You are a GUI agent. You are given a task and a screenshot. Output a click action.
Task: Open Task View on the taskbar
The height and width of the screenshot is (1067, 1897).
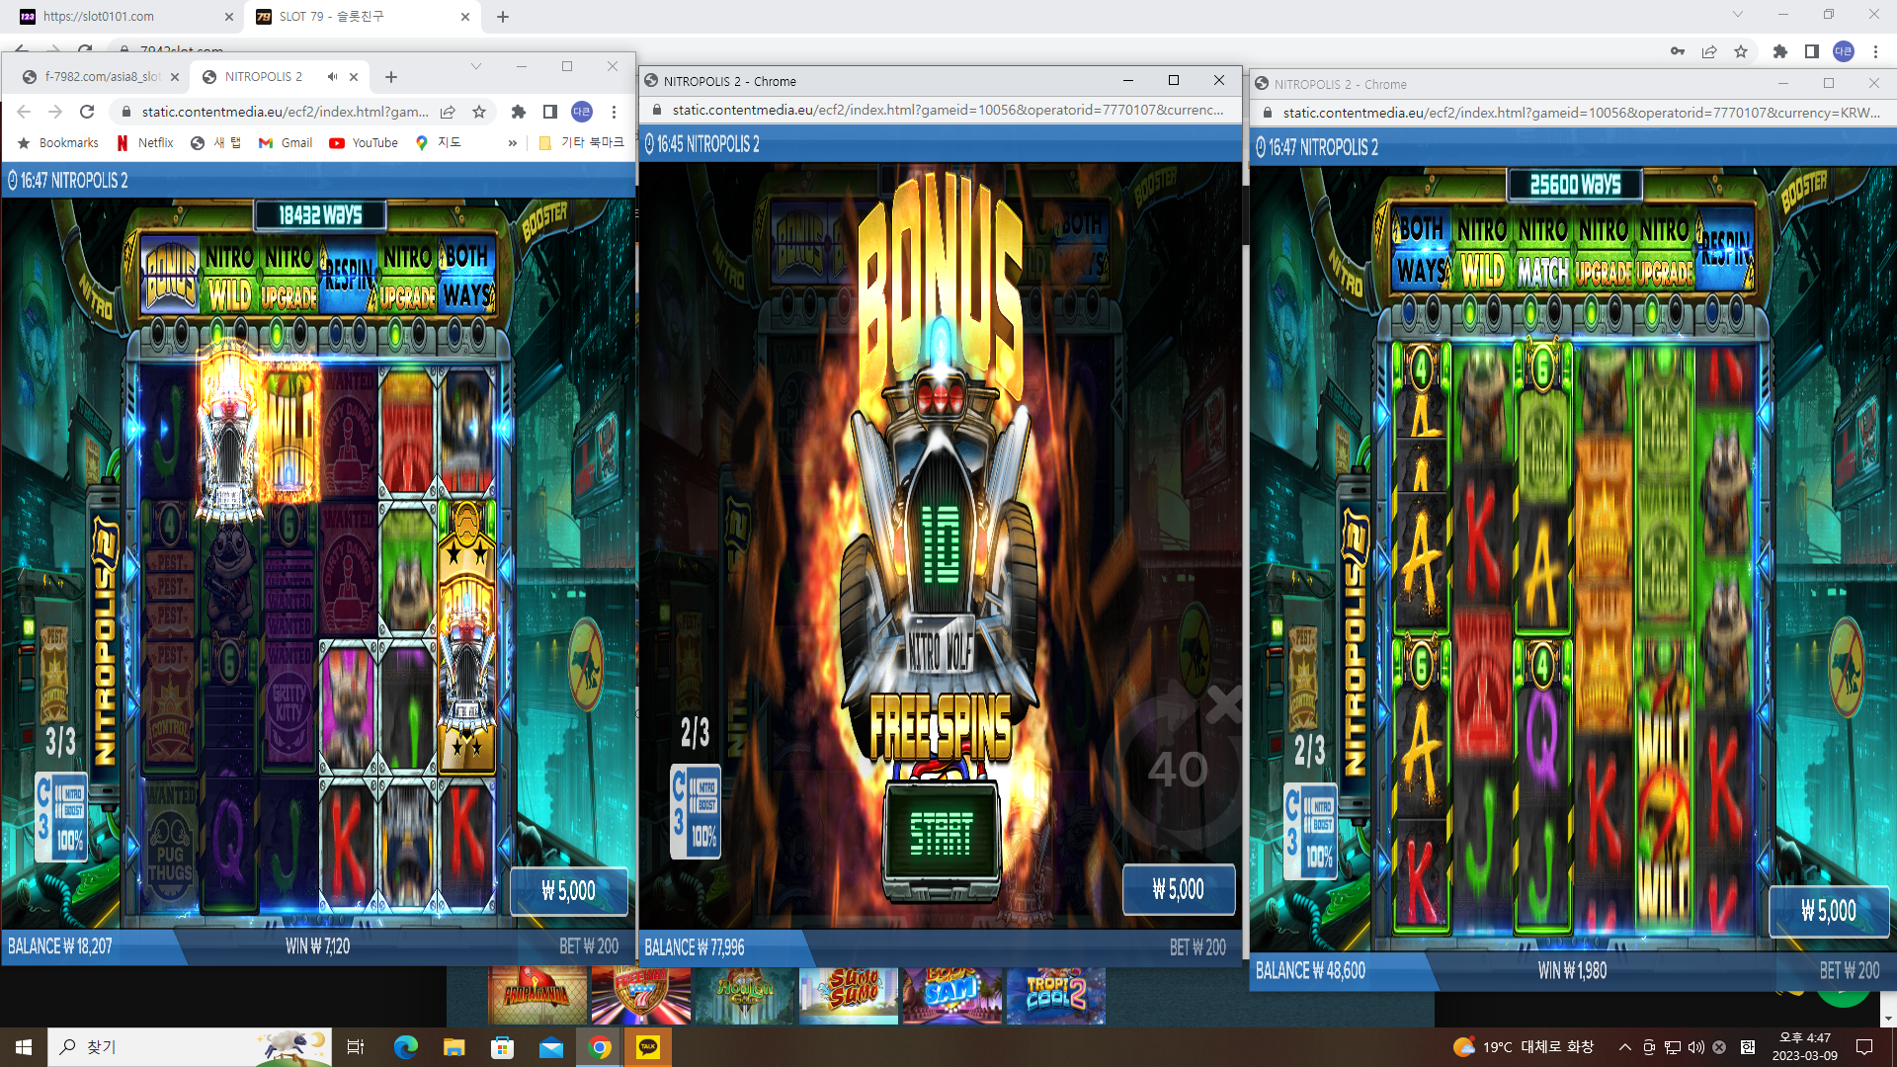pyautogui.click(x=356, y=1047)
